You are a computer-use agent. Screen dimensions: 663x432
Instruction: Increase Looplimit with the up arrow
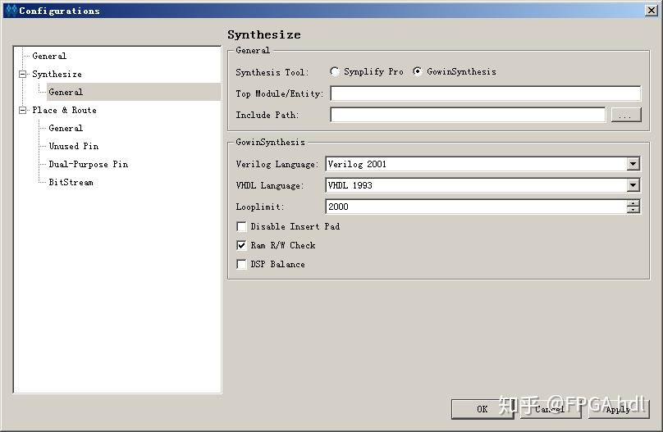click(x=633, y=203)
